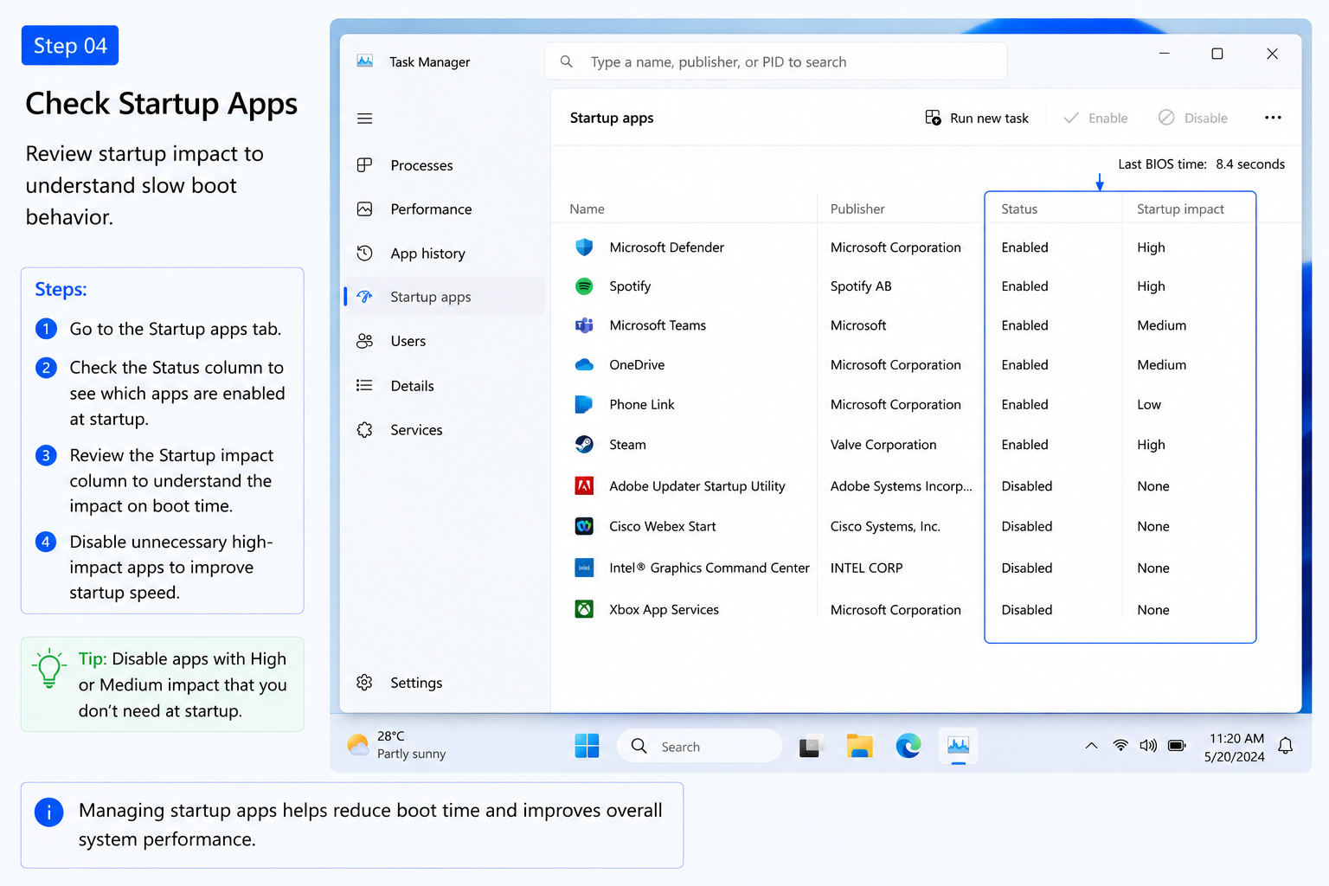Click the Services puzzle icon

click(364, 429)
